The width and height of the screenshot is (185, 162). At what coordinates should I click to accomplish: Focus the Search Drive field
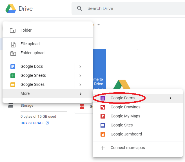[128, 8]
